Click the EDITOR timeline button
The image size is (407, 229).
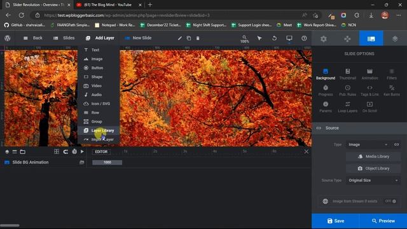click(x=101, y=151)
